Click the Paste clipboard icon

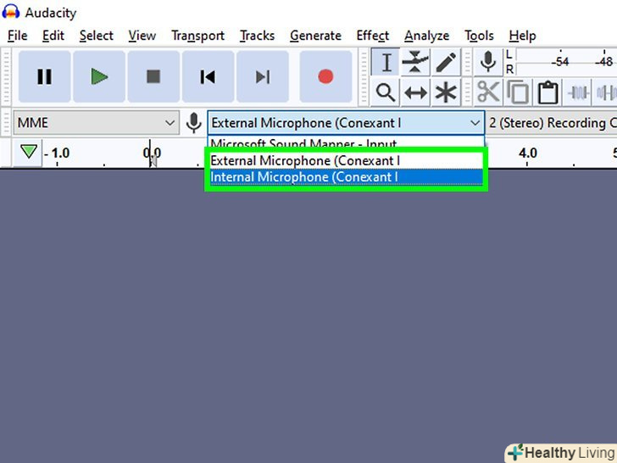coord(548,92)
